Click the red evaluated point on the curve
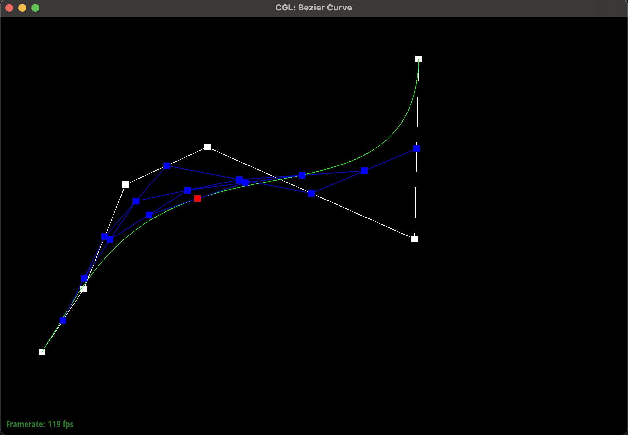The width and height of the screenshot is (628, 435). [197, 199]
